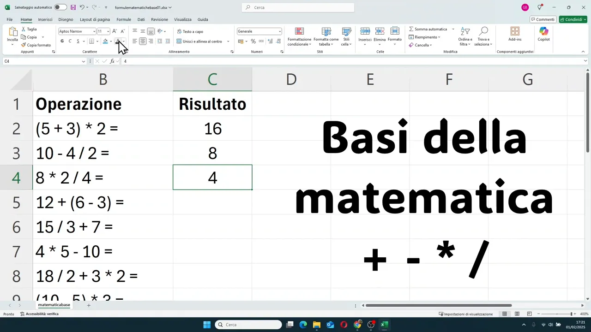Screen dimensions: 591x332
Task: Switch to the Formule ribbon tab
Action: coord(124,19)
